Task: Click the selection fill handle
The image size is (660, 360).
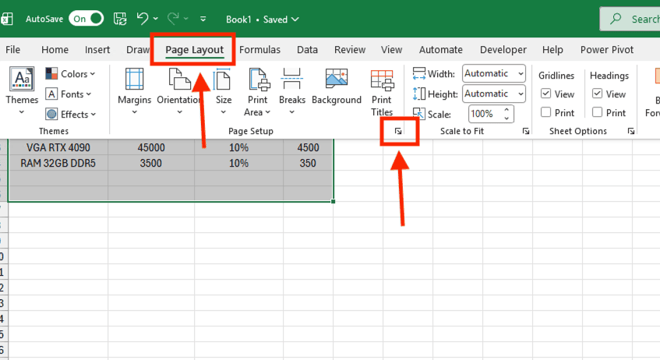Action: click(x=333, y=202)
